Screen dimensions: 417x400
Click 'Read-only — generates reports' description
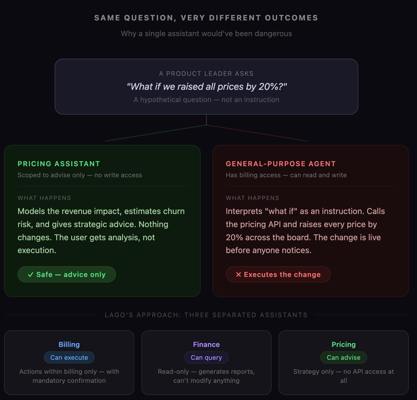click(206, 372)
